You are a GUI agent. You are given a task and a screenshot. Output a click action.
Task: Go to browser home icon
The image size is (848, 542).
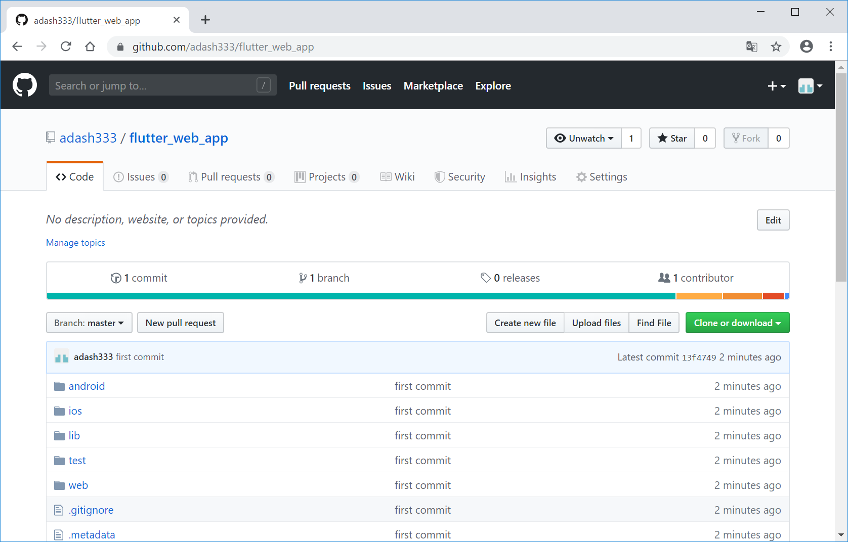click(x=90, y=47)
